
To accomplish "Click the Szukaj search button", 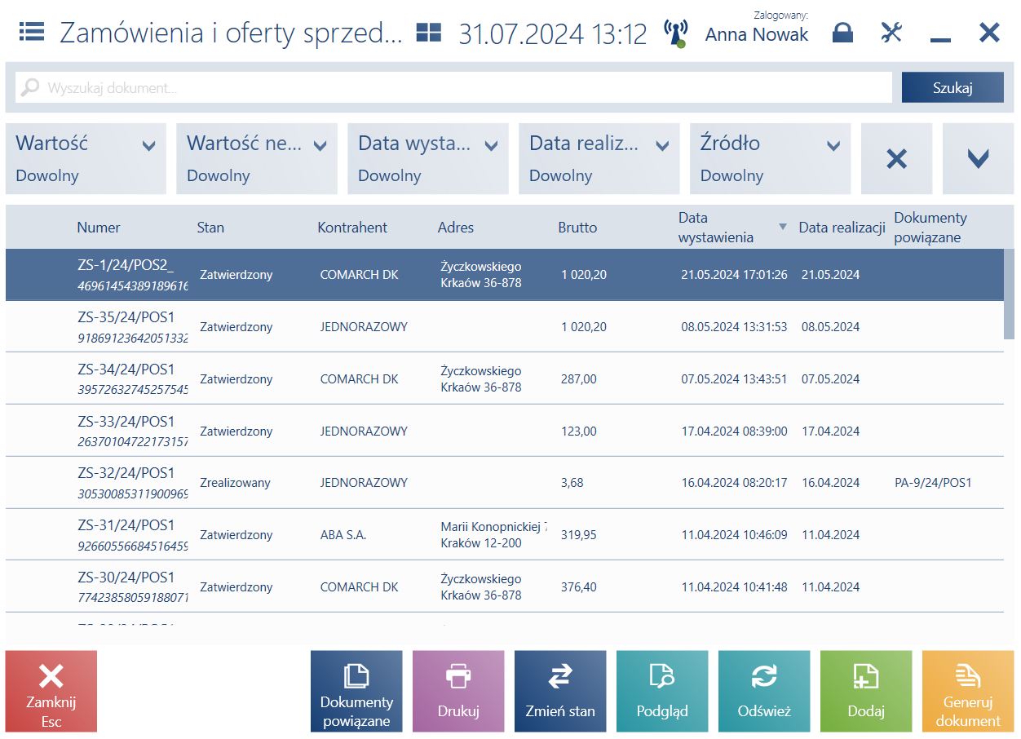I will point(952,87).
